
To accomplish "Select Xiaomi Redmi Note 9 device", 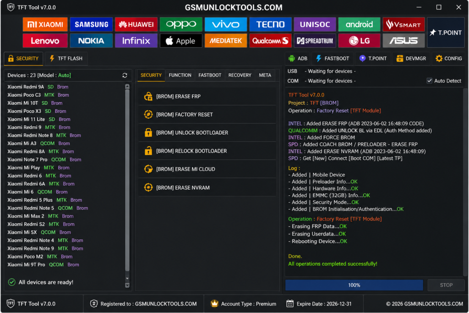I will pos(45,248).
